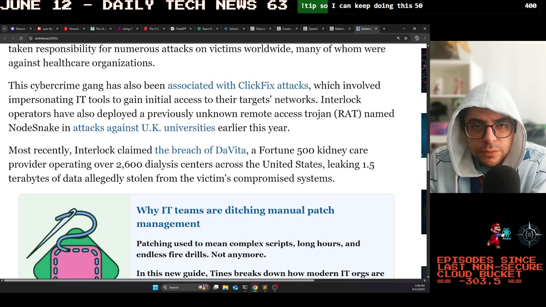Open 'attacks against U.K. universities' link
The image size is (546, 307).
(144, 127)
